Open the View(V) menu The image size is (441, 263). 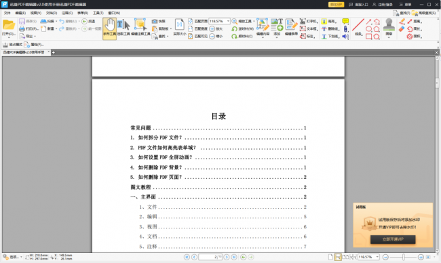36,13
